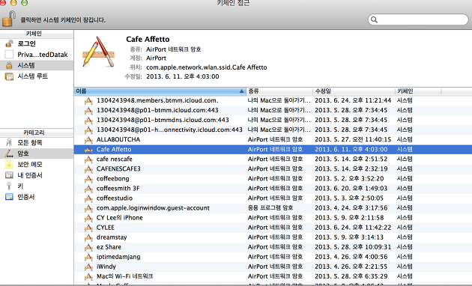The image size is (472, 286).
Task: Click the icon beside cafe nescafe
Action: coord(88,159)
